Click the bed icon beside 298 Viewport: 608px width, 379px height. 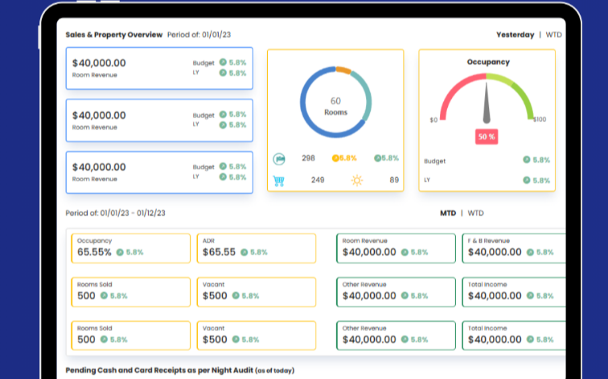279,159
